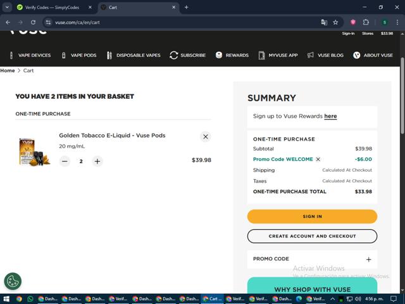Remove Golden Tobacco item from basket
The width and height of the screenshot is (405, 304).
[x=206, y=137]
